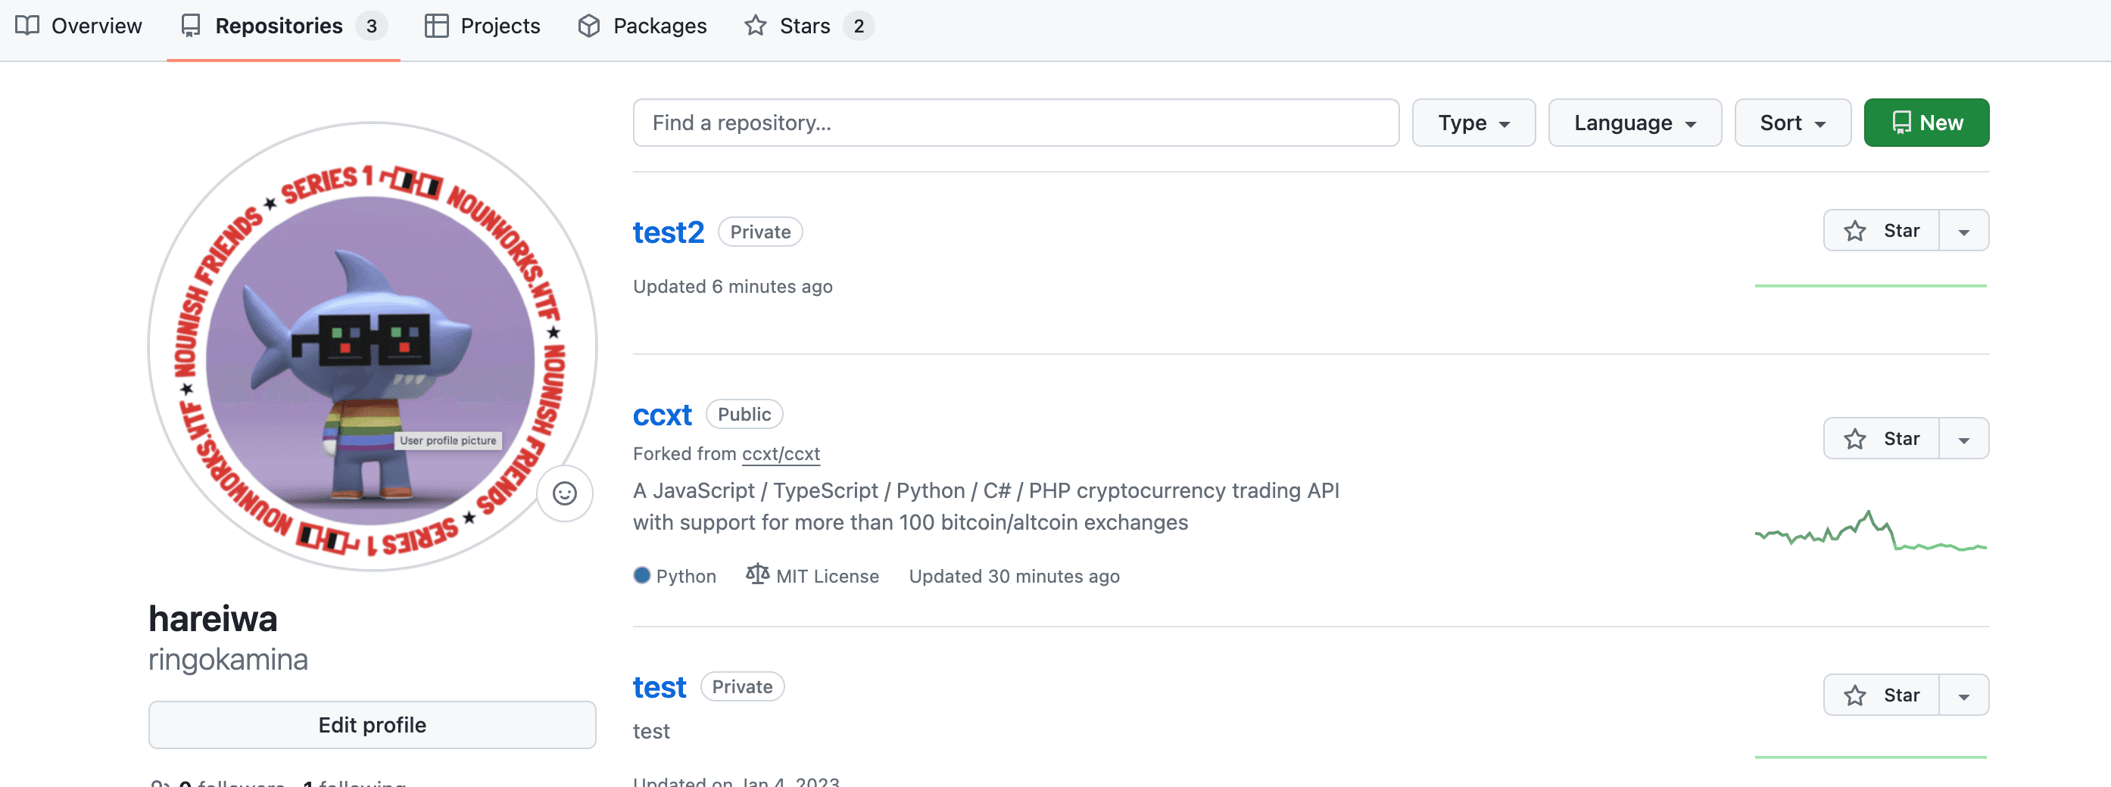2111x787 pixels.
Task: Open the ccxt repository
Action: coord(662,415)
